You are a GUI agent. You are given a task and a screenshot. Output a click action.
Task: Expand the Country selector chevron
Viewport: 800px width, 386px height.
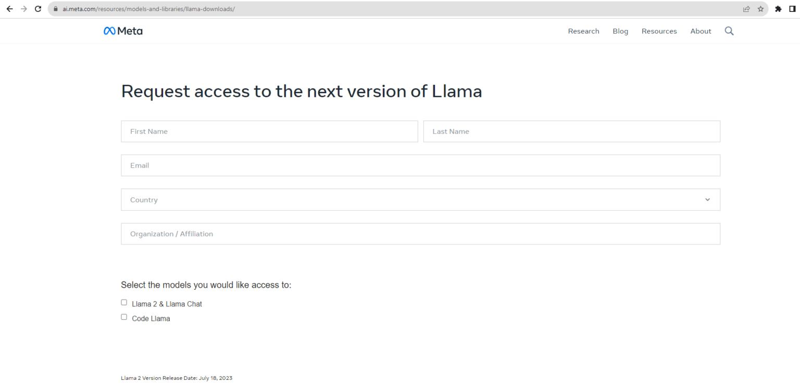[x=707, y=199]
